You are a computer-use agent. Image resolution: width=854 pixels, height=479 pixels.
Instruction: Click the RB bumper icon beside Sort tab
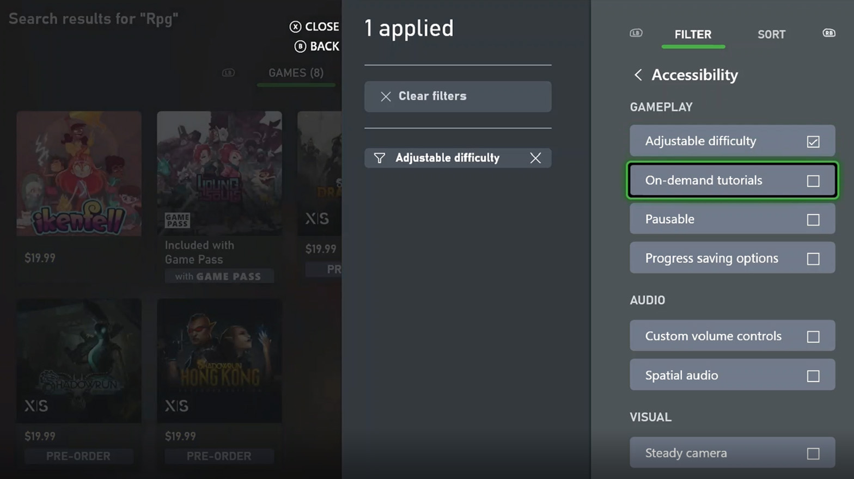pos(828,33)
